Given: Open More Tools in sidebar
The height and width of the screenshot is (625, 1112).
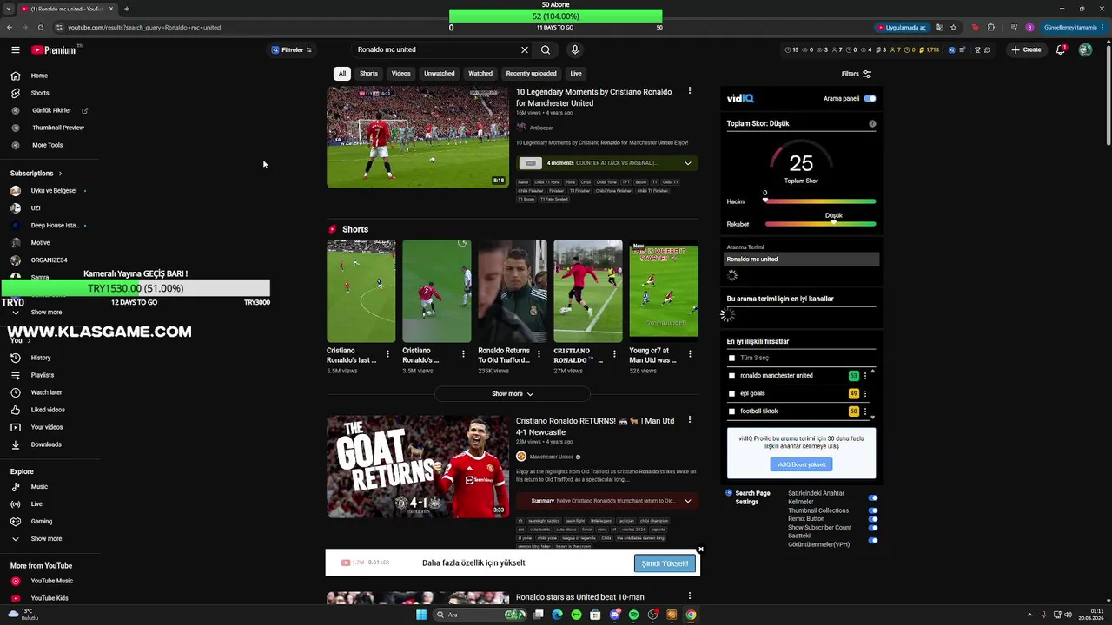Looking at the screenshot, I should (x=47, y=145).
